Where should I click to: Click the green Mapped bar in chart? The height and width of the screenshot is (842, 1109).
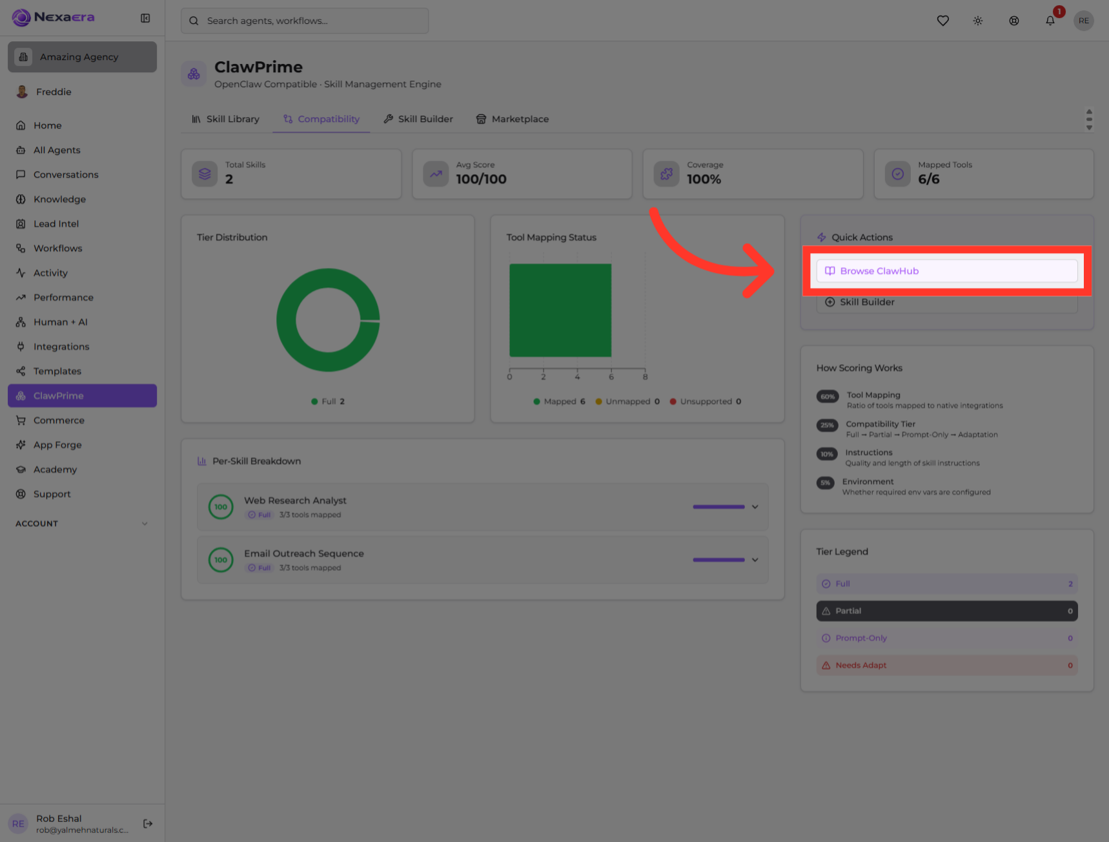(560, 310)
